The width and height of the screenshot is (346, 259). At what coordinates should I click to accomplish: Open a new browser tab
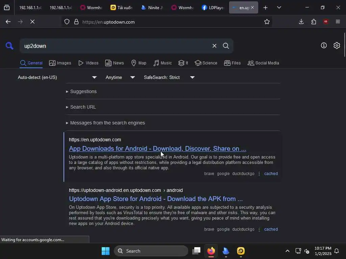point(266,8)
